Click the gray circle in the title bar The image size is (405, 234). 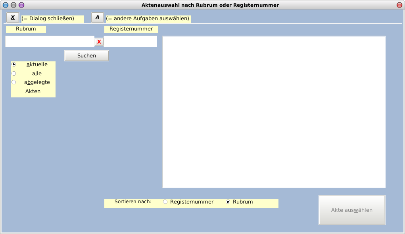point(13,5)
